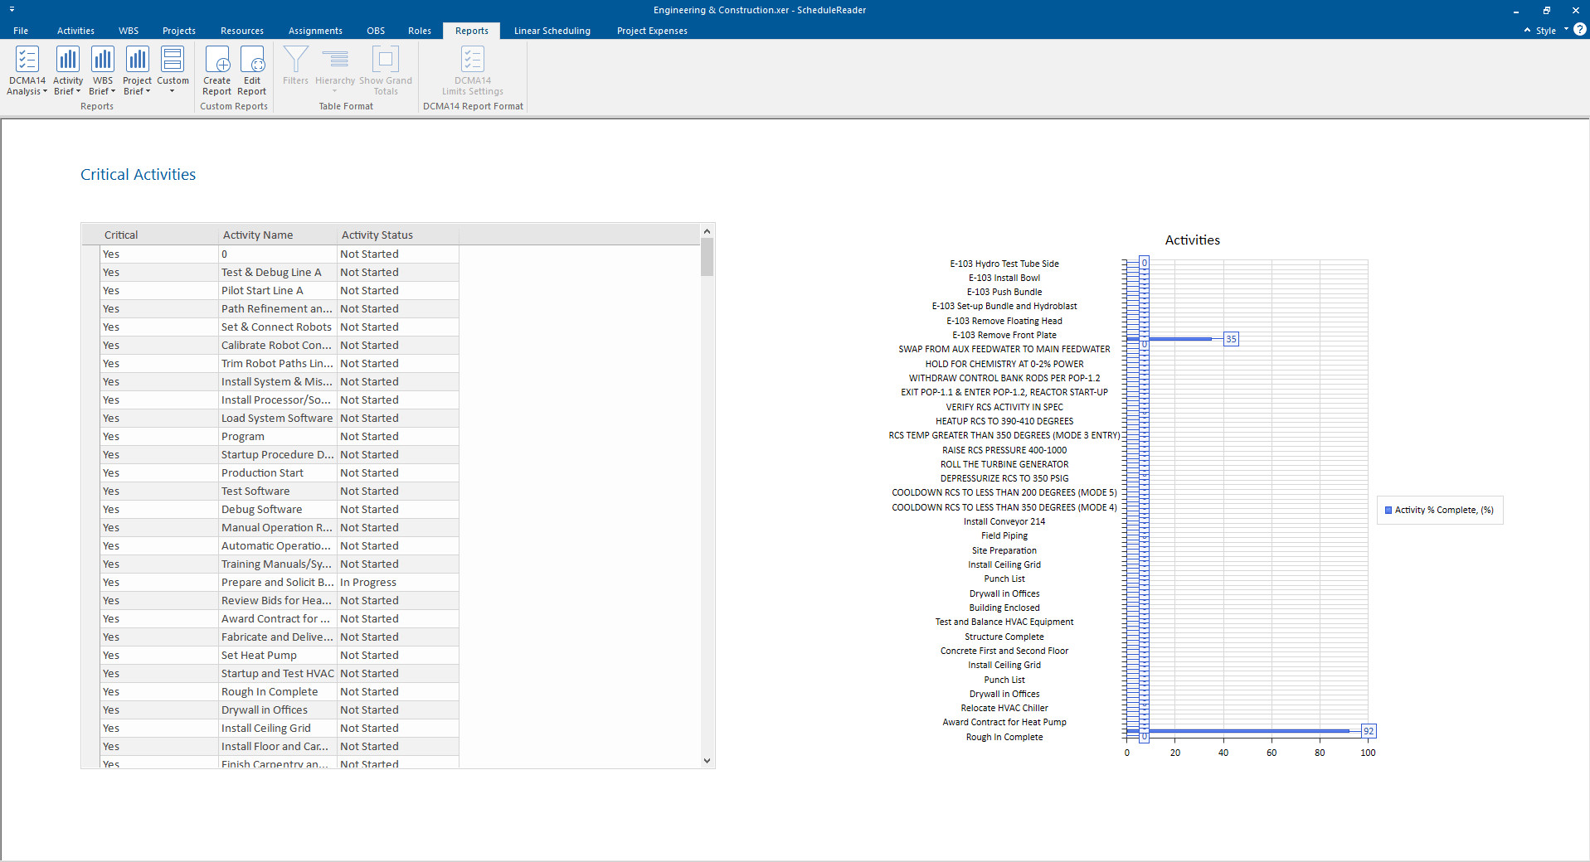Click the Hierarchy icon

point(335,60)
